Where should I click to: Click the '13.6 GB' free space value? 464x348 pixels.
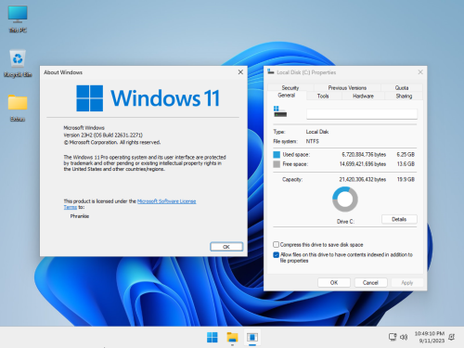406,164
